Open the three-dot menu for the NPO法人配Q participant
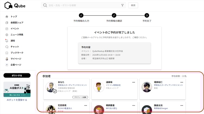Screen dimensions: 204x114 point(134,105)
